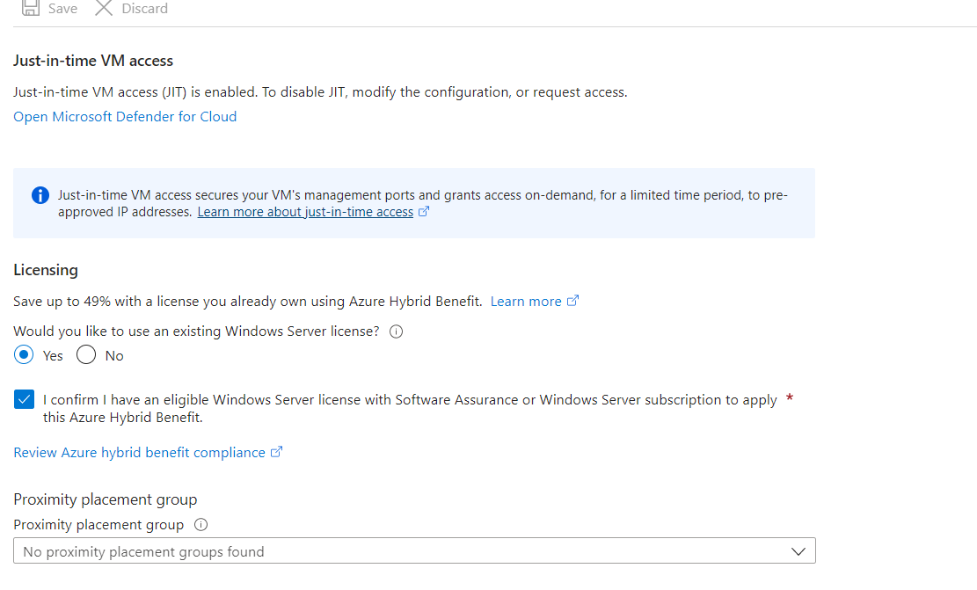The height and width of the screenshot is (590, 977).
Task: Click external icon after hybrid benefit compliance
Action: [277, 452]
